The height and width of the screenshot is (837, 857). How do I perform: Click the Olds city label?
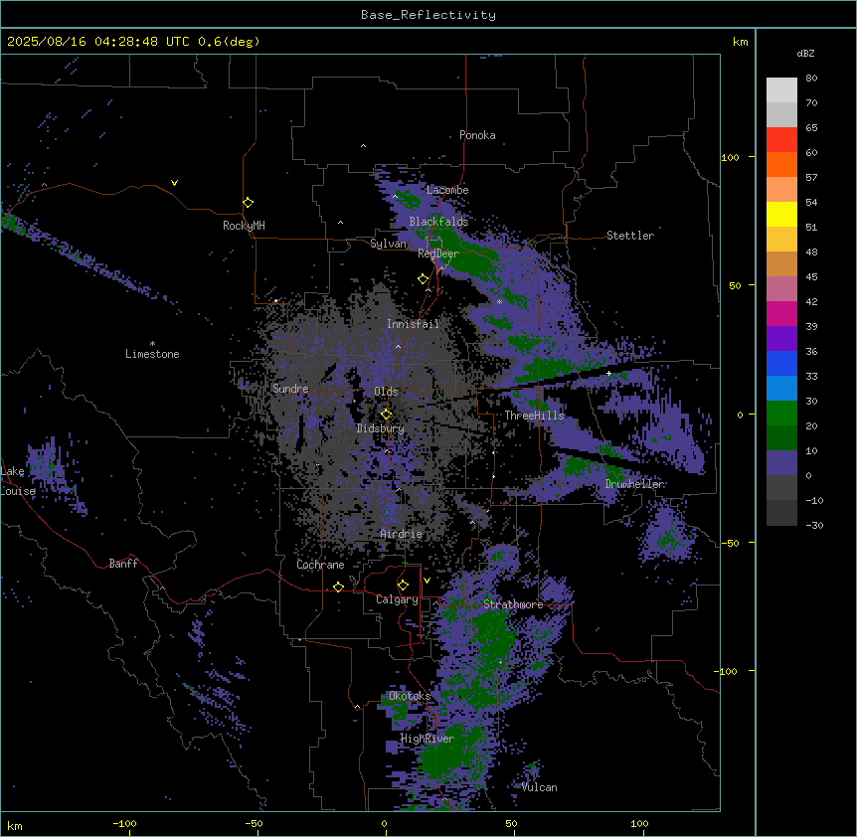click(386, 392)
